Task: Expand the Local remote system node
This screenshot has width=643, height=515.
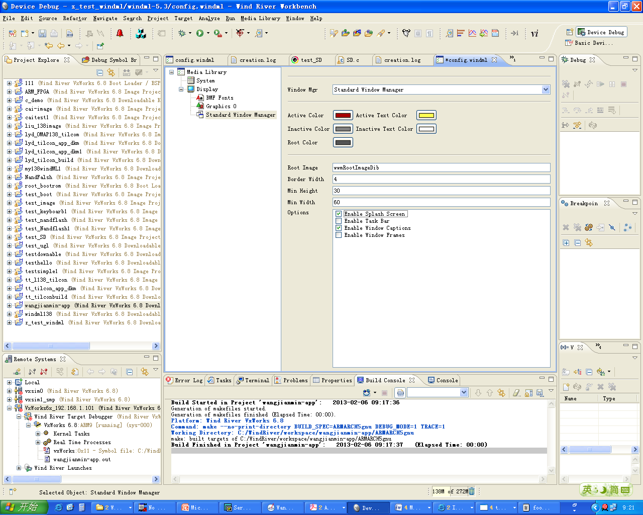Action: click(x=9, y=382)
